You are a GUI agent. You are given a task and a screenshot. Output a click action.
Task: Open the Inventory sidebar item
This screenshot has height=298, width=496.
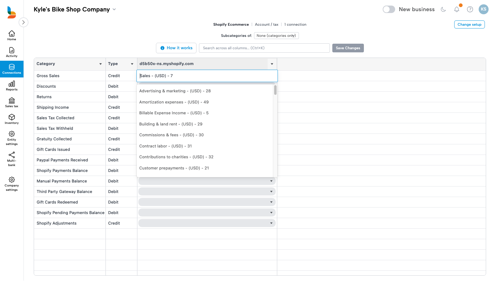coord(12,119)
